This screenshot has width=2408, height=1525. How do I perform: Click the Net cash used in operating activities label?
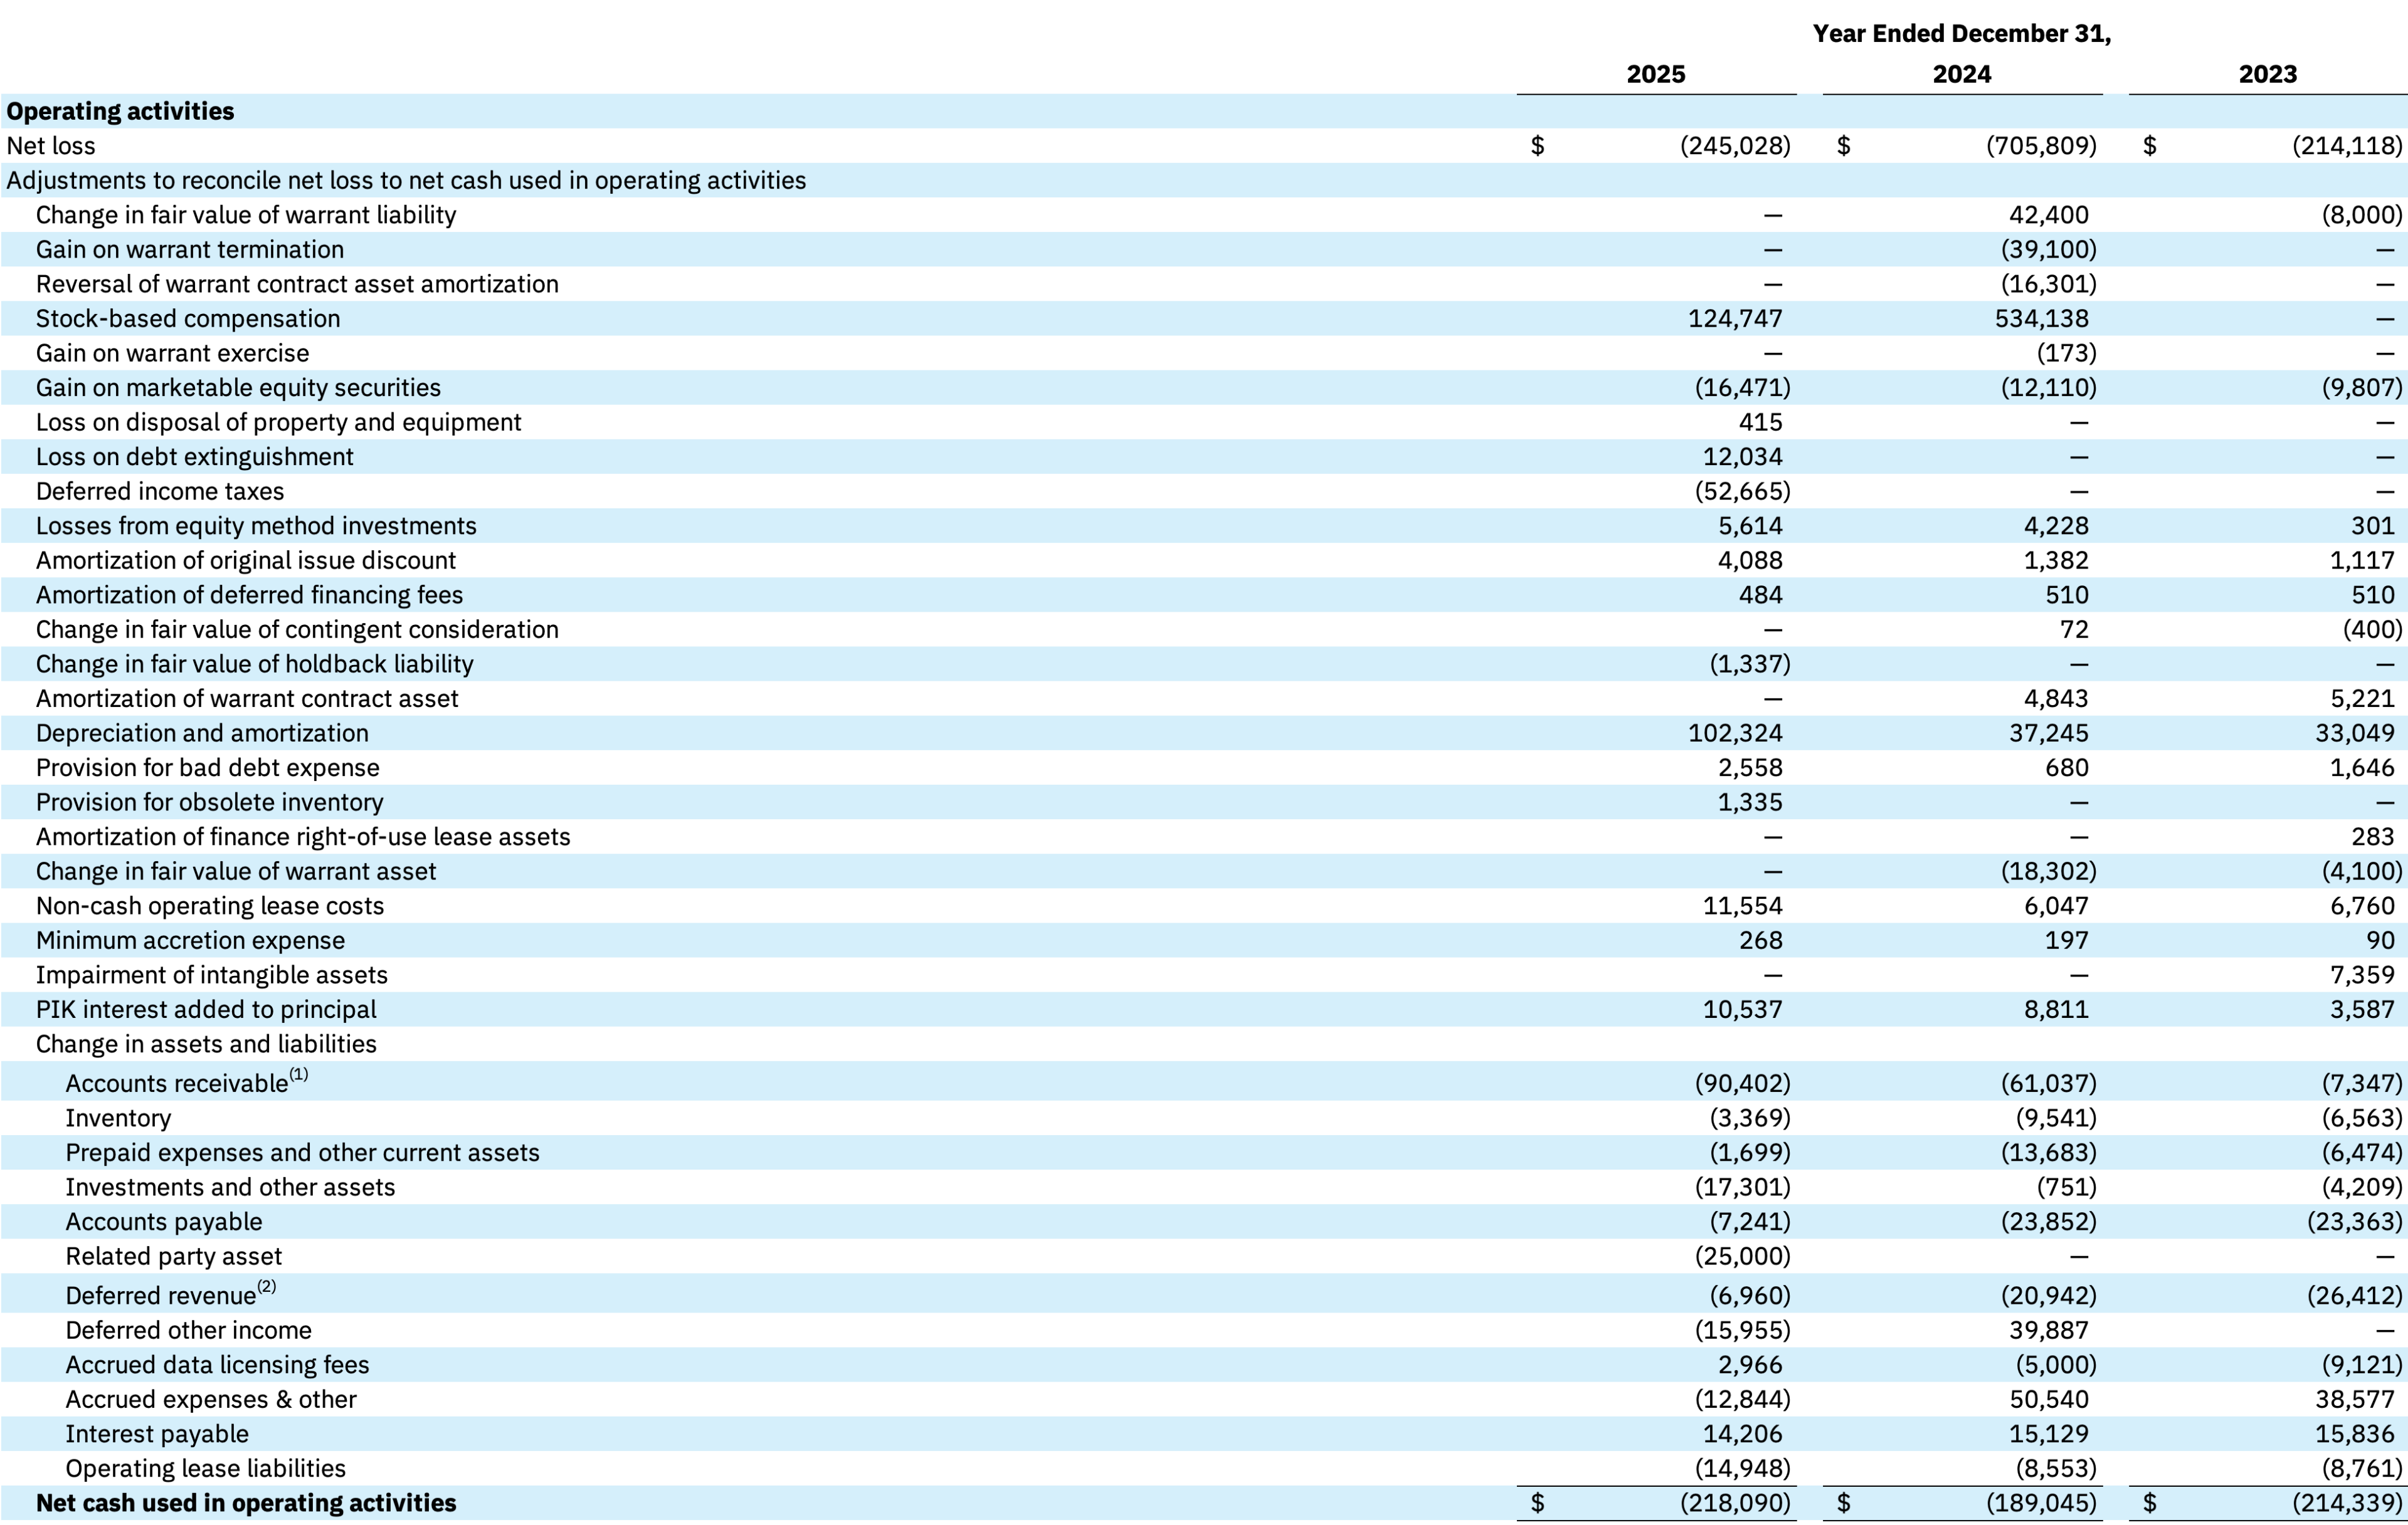click(246, 1503)
